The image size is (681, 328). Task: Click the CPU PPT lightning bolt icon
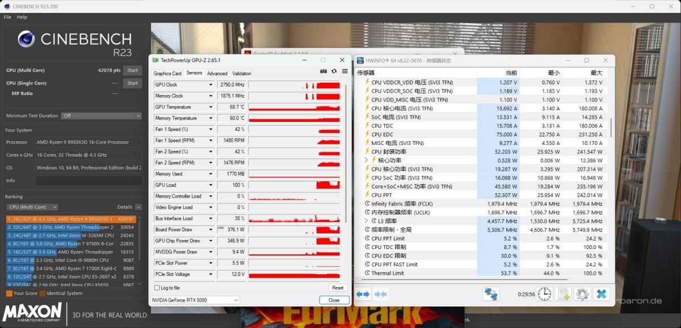[367, 195]
